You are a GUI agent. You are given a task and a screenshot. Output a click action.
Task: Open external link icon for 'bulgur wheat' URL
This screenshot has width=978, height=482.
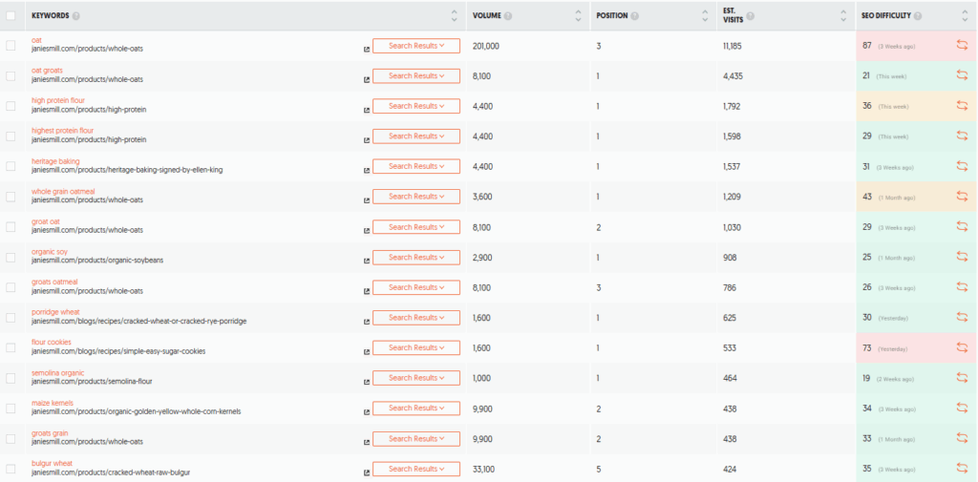tap(367, 472)
